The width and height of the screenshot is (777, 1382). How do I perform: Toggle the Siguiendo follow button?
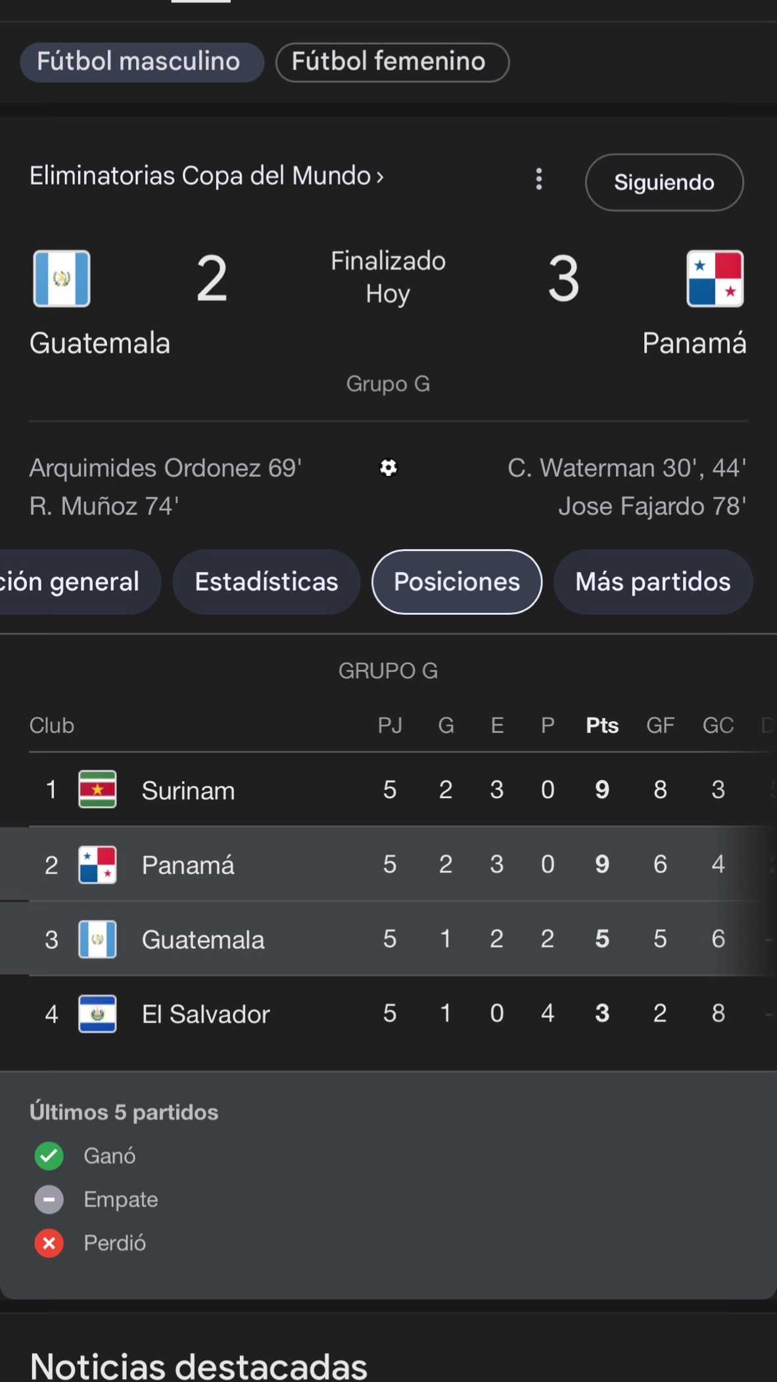[x=664, y=182]
